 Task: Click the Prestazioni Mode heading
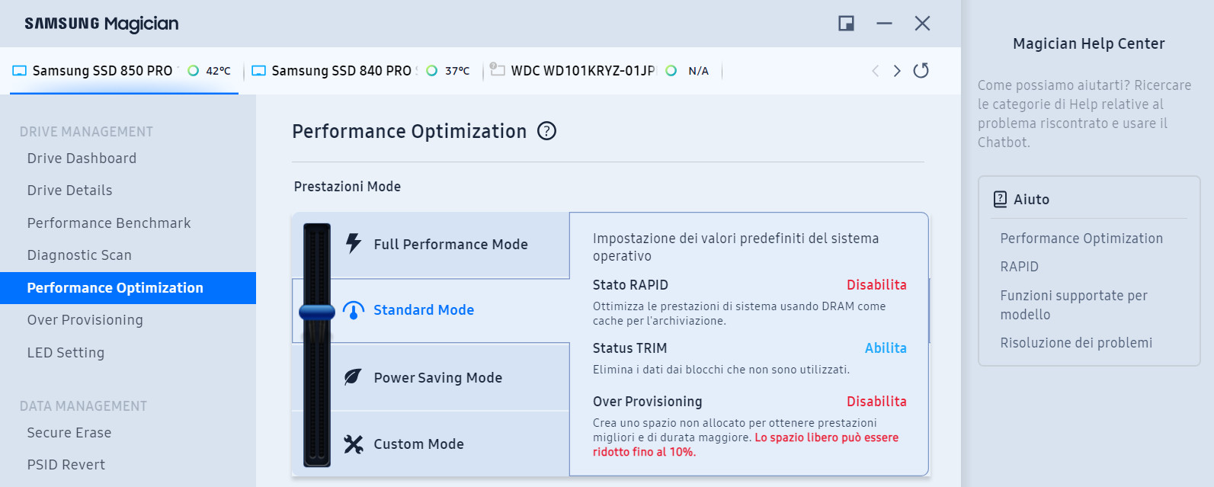(348, 187)
